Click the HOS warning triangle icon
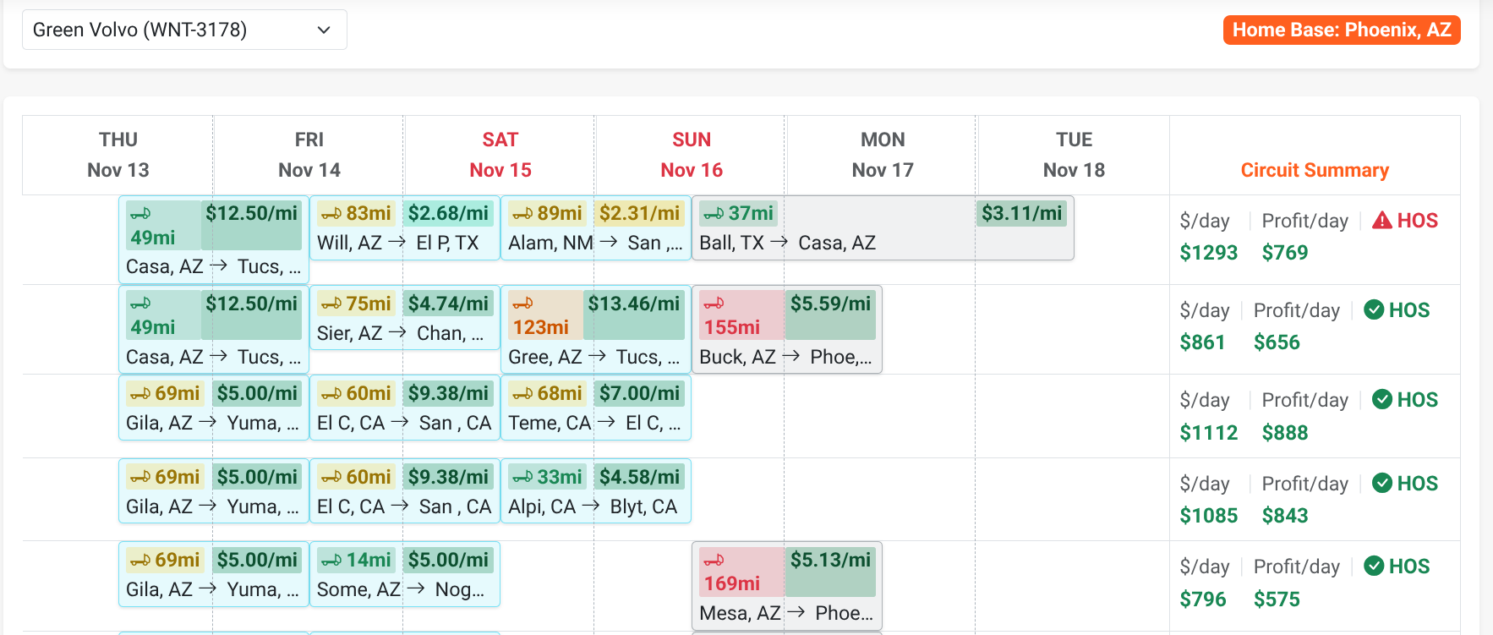The height and width of the screenshot is (635, 1493). pyautogui.click(x=1382, y=221)
